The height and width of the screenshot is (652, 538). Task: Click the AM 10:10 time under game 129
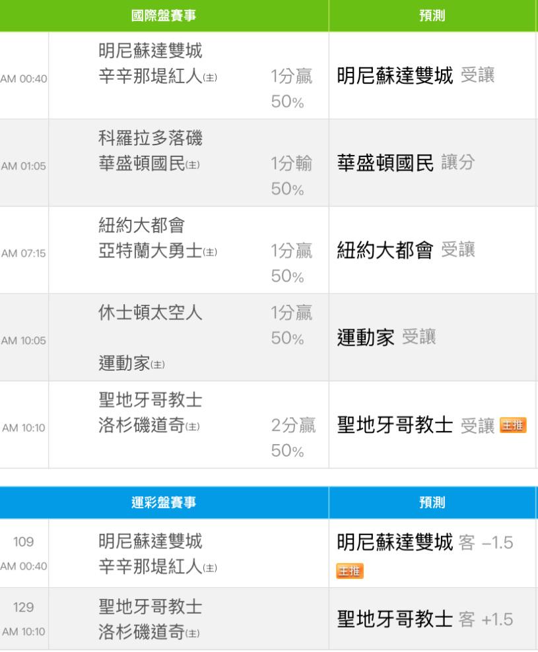24,632
